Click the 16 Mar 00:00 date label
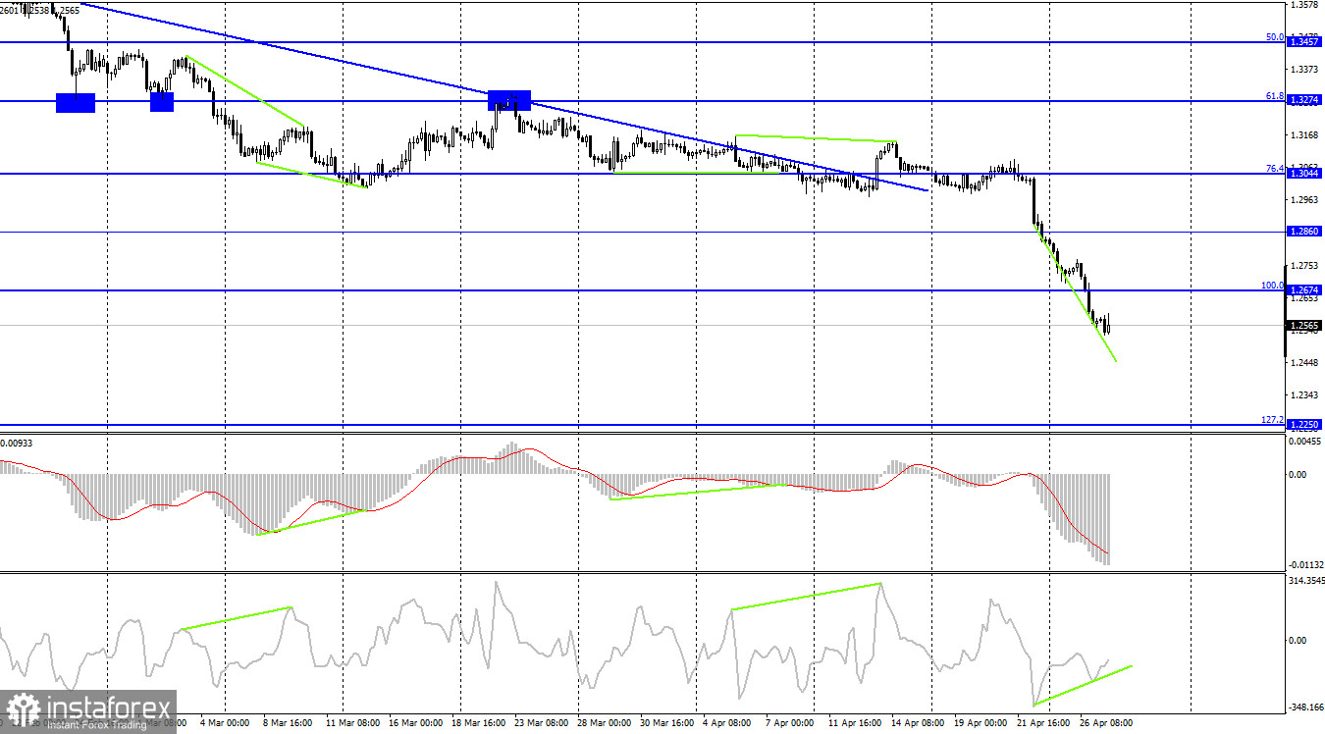The image size is (1325, 734). 417,722
